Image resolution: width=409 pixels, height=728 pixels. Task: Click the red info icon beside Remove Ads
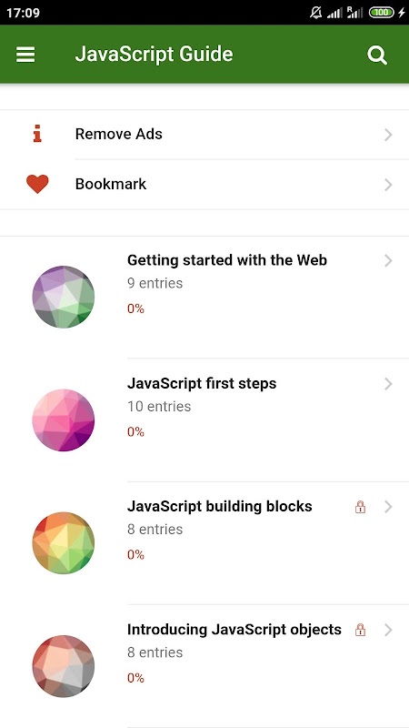coord(37,134)
